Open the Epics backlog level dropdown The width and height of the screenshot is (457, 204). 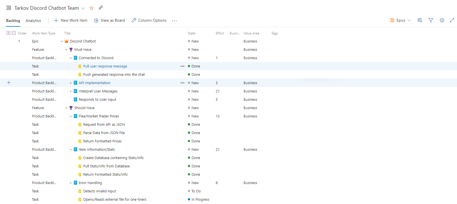pyautogui.click(x=401, y=20)
